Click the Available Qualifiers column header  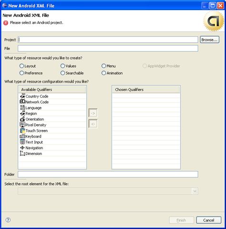click(52, 90)
